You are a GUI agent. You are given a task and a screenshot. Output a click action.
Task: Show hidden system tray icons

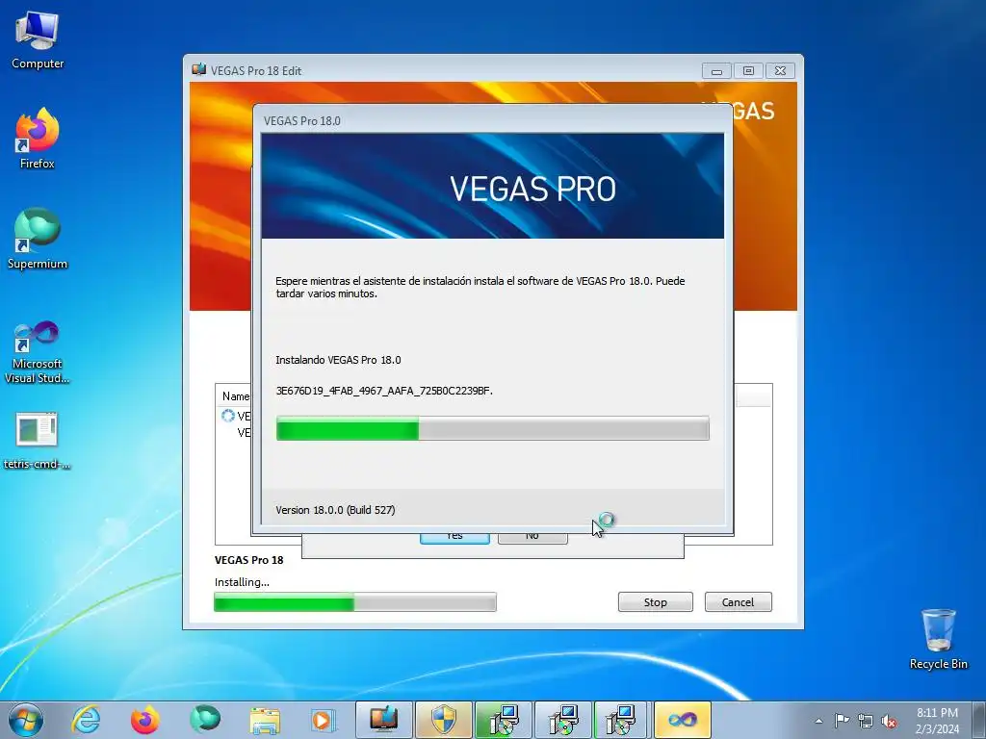click(x=818, y=721)
